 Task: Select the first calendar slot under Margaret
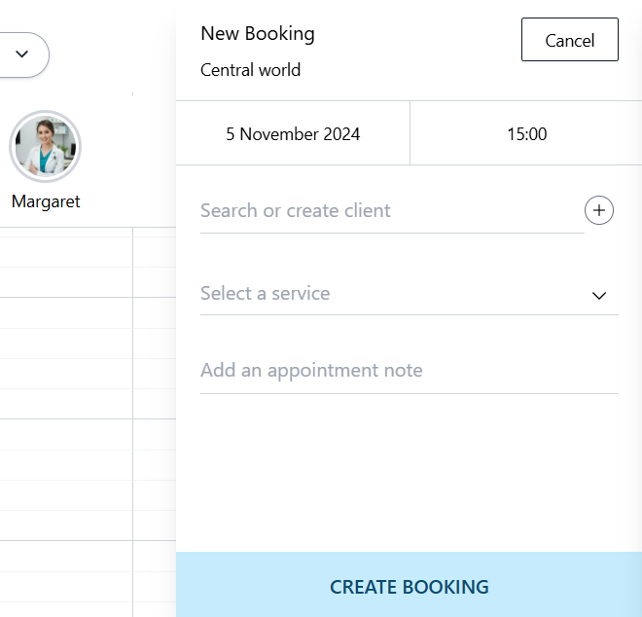(65, 252)
